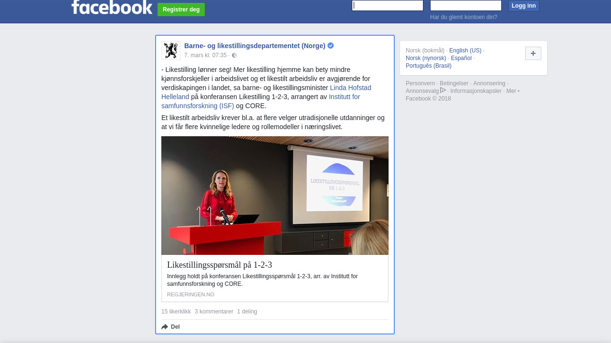Click the plus button for more languages
611x343 pixels.
tap(533, 53)
